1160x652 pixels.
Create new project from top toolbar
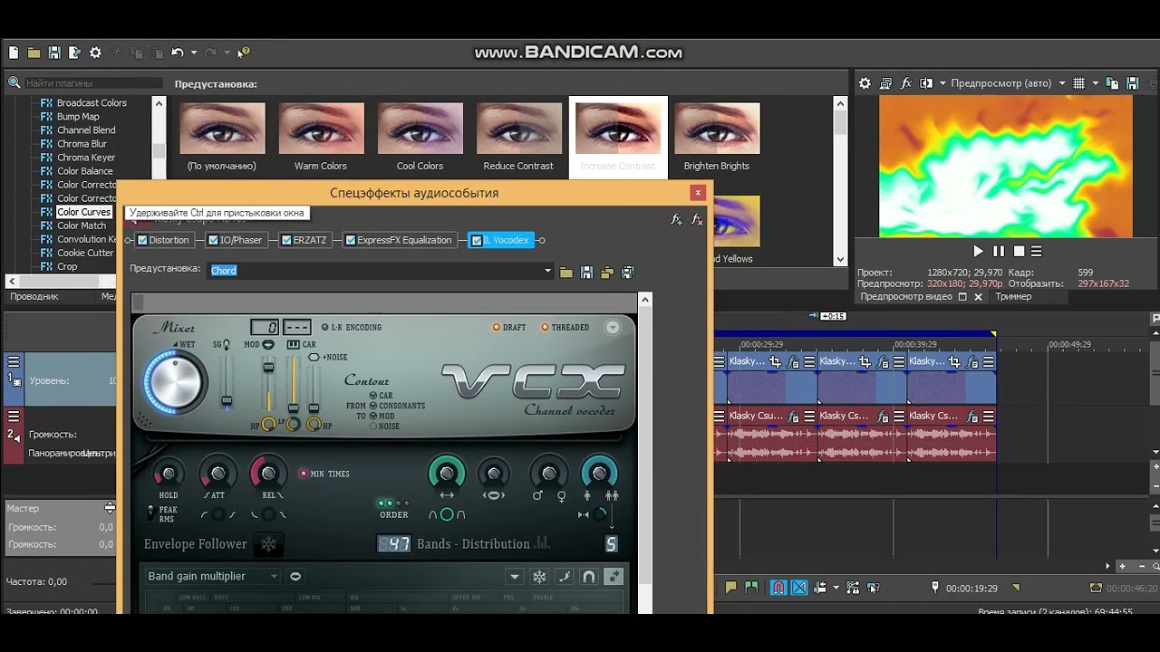pos(13,53)
